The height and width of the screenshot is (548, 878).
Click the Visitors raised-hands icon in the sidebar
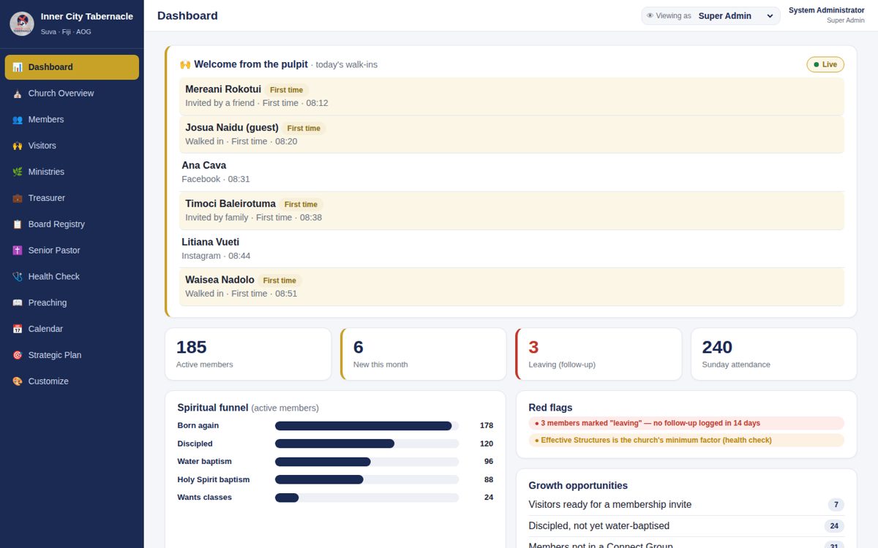pos(18,146)
